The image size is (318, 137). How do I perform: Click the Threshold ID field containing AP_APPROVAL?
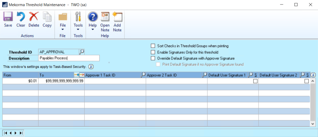point(59,52)
